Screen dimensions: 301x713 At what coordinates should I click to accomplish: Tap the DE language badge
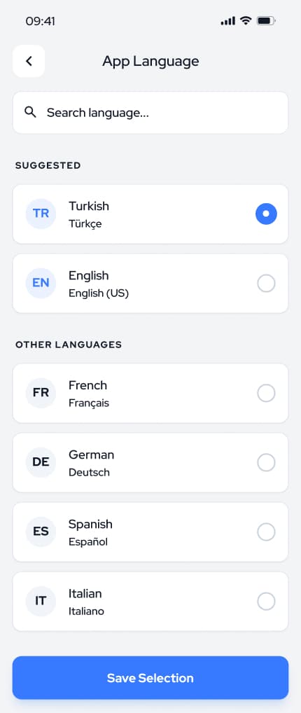tap(41, 462)
